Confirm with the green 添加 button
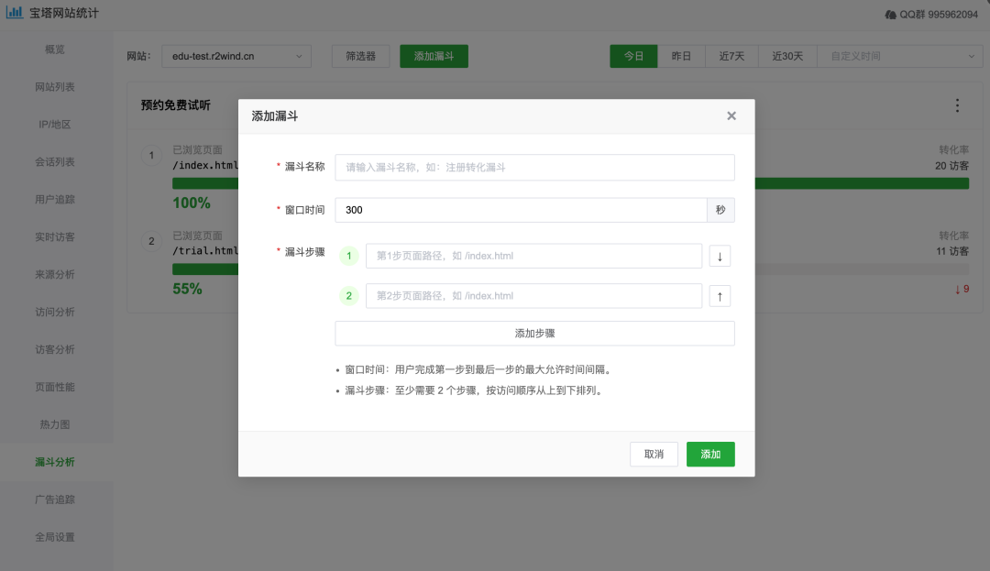The height and width of the screenshot is (571, 990). [710, 455]
